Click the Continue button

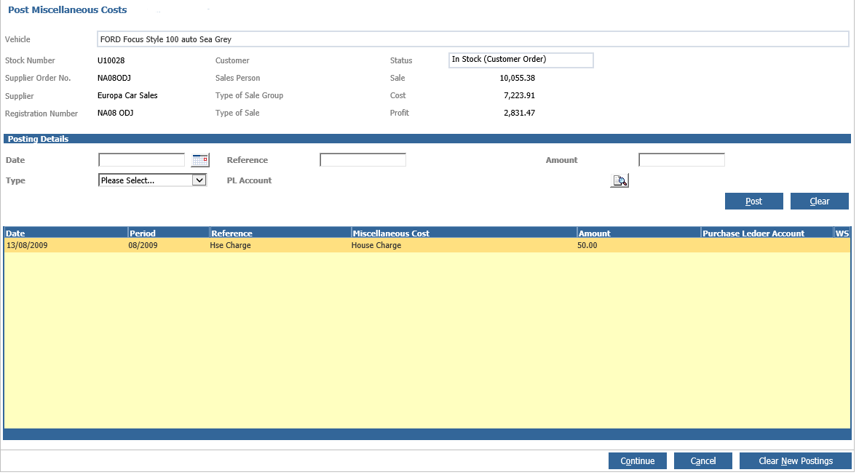[638, 460]
